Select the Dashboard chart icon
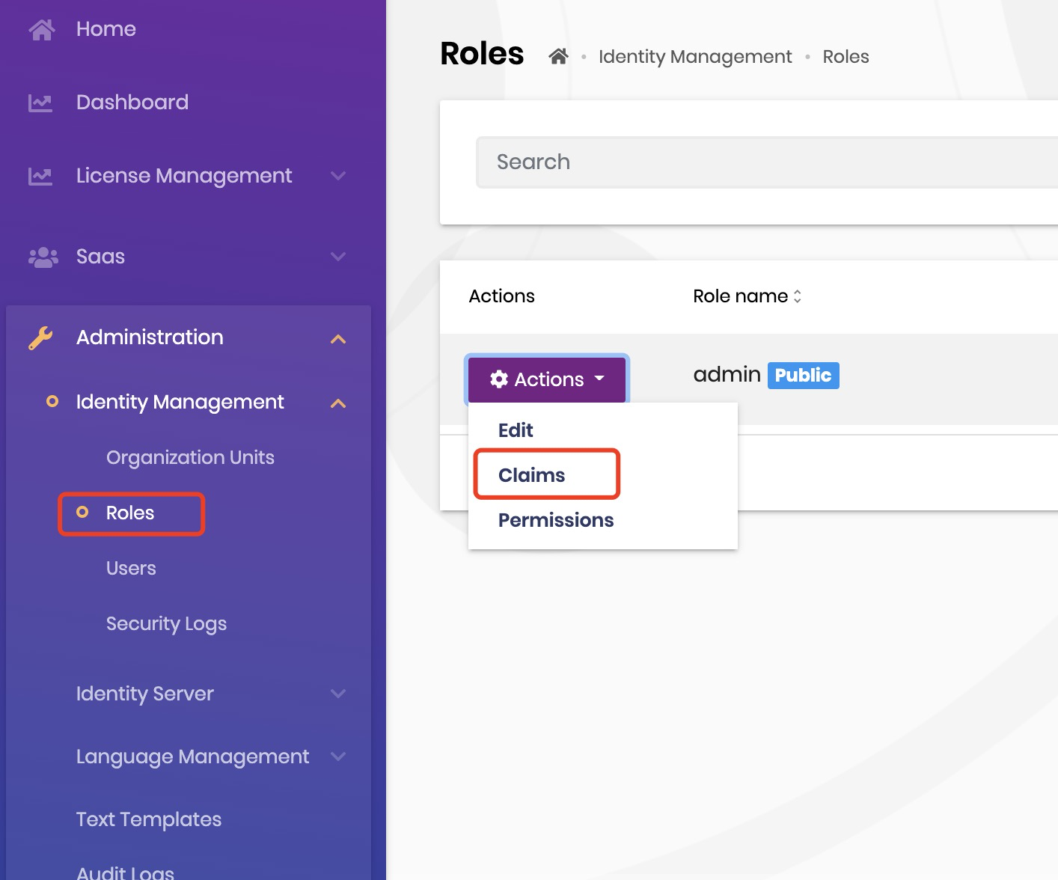The image size is (1058, 880). [41, 102]
